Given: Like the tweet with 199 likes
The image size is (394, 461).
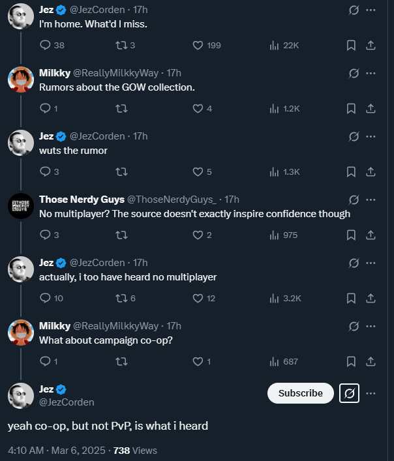Looking at the screenshot, I should [198, 45].
